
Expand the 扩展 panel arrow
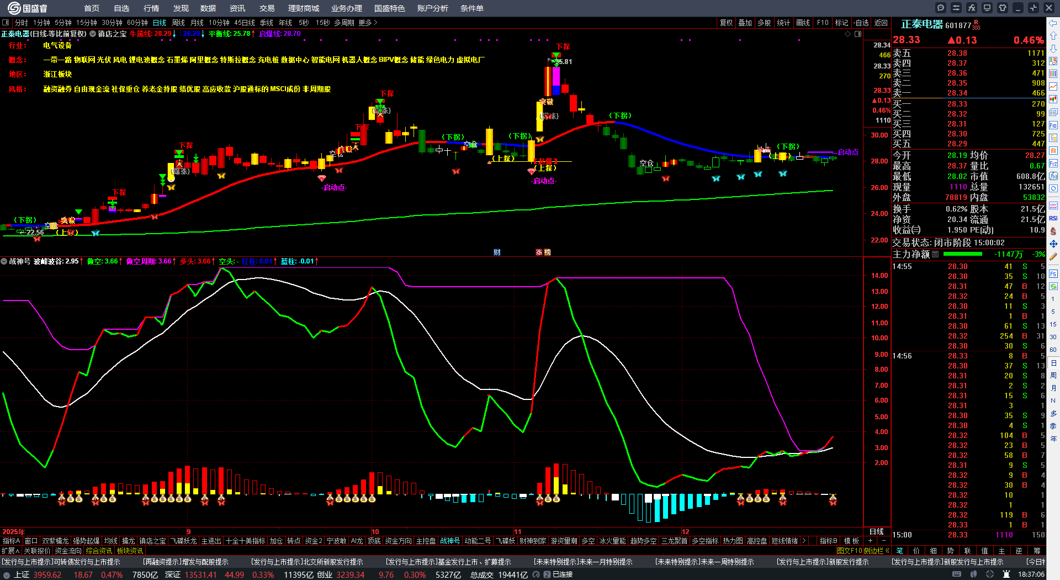tap(10, 551)
